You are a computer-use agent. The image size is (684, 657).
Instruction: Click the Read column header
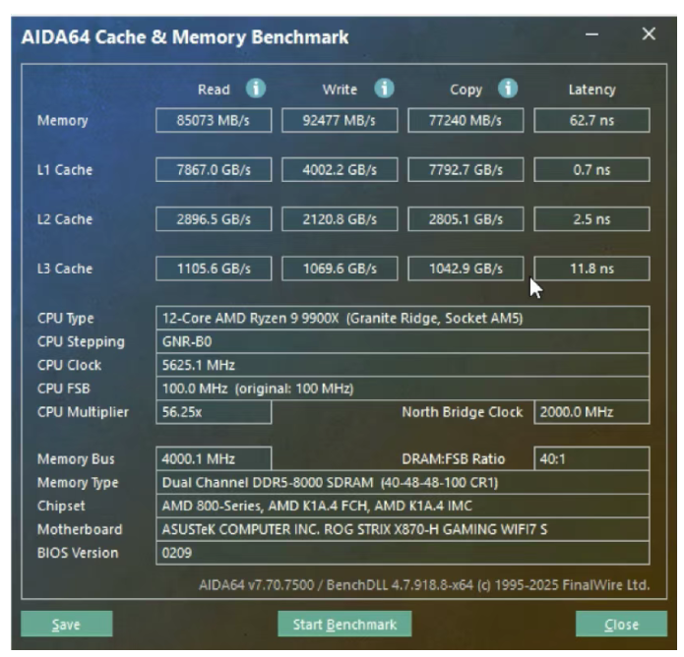[214, 90]
